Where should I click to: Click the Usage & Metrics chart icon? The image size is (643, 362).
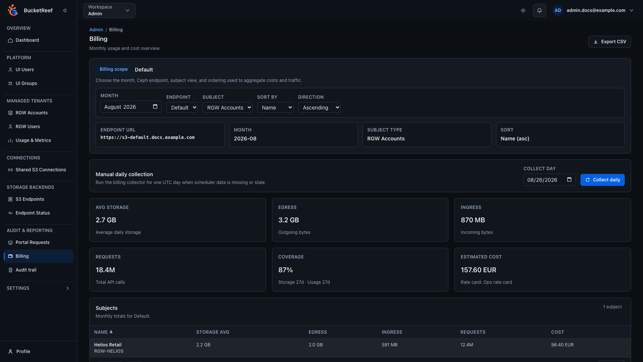10,140
